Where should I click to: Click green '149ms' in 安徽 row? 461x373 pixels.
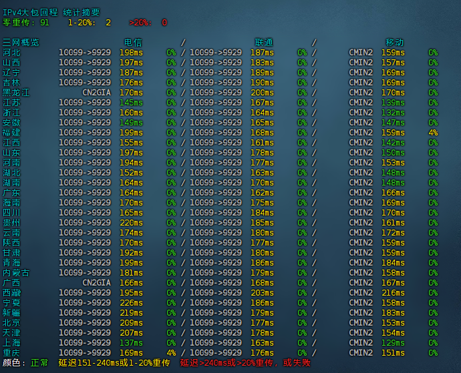tap(131, 123)
